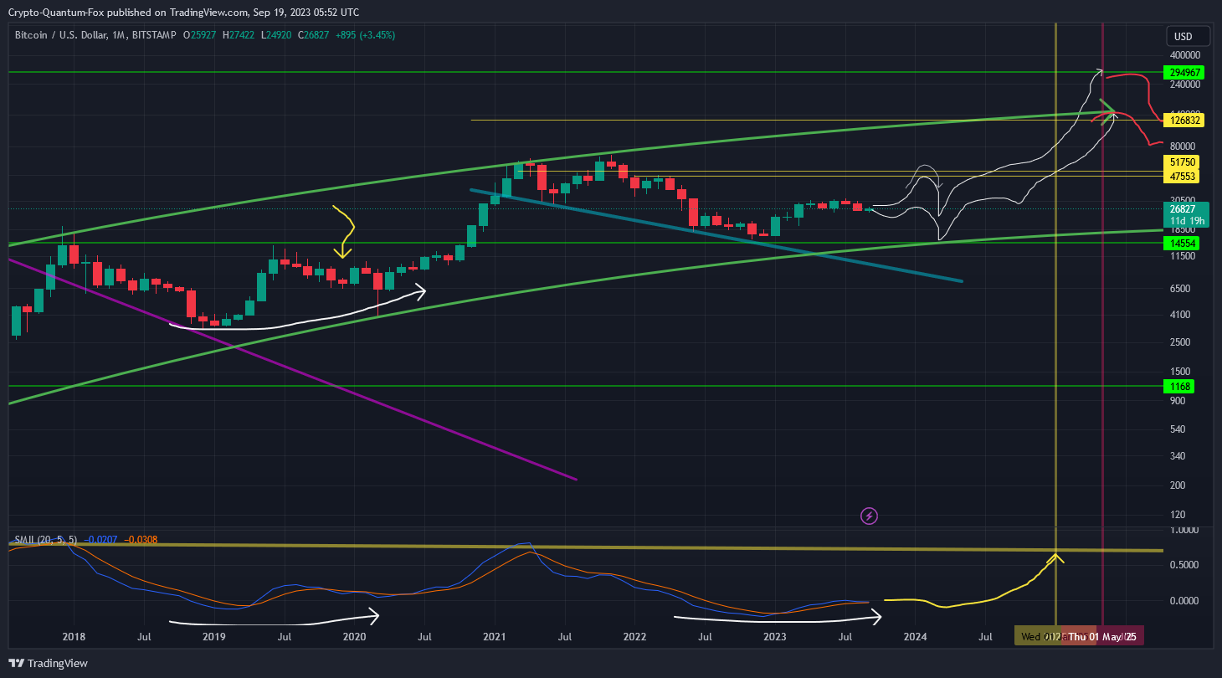The height and width of the screenshot is (678, 1222).
Task: Click the 11500 price axis label
Action: (x=1182, y=256)
